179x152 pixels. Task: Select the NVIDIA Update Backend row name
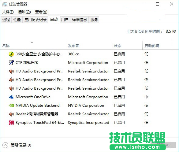[38, 106]
